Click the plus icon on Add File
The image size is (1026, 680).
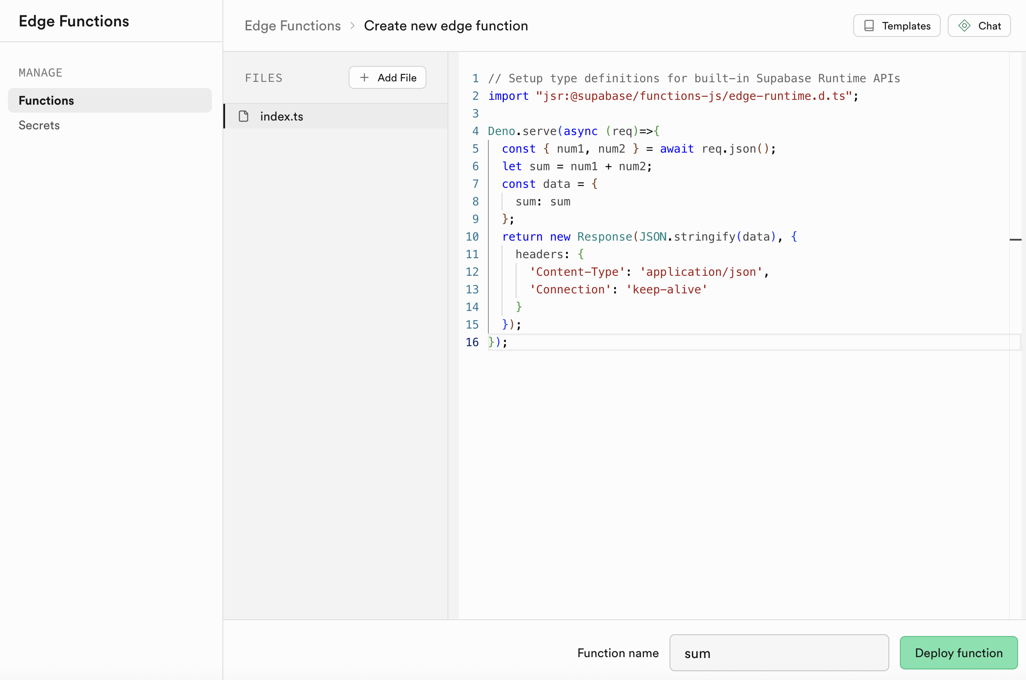click(364, 78)
